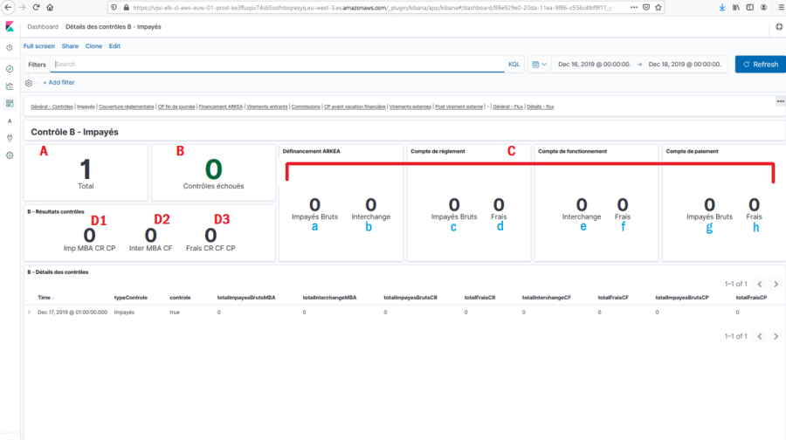
Task: Open the filter options gear menu
Action: pyautogui.click(x=29, y=83)
